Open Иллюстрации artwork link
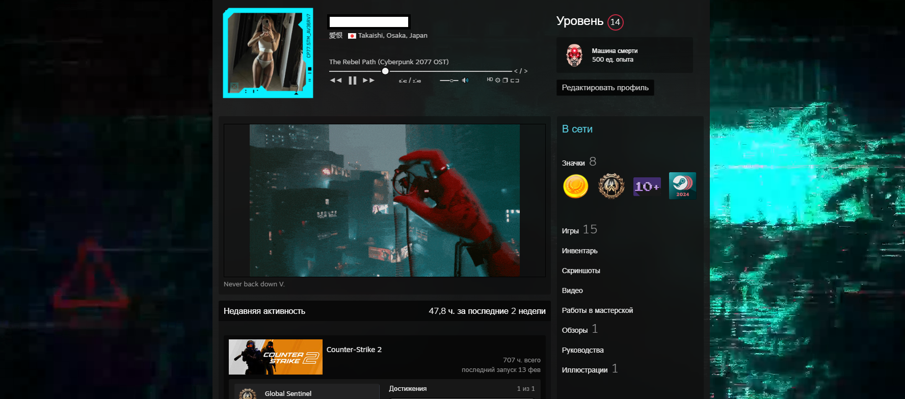This screenshot has height=399, width=905. (x=590, y=369)
